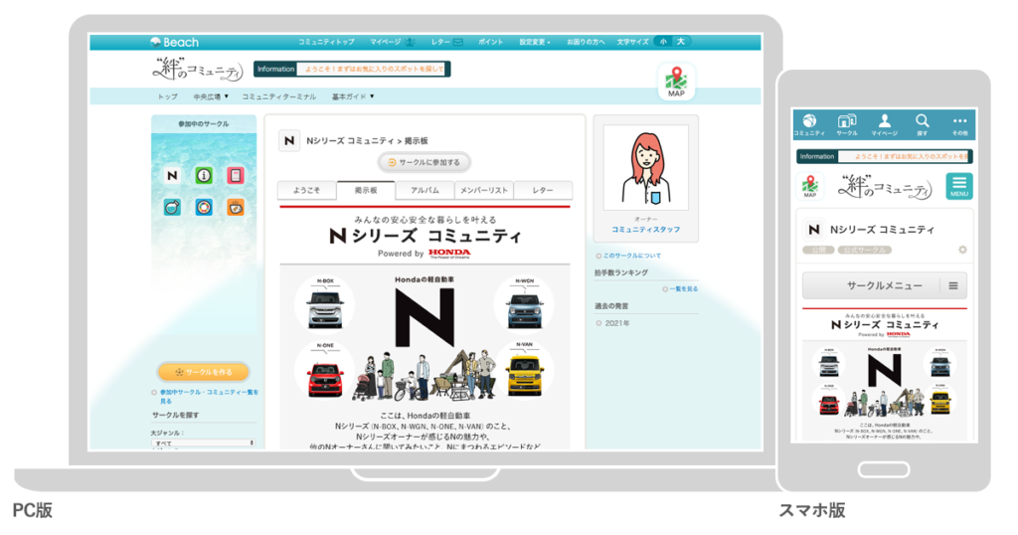Viewport: 1018px width, 535px height.
Task: Tap the 探す search icon on smartphone
Action: [922, 124]
